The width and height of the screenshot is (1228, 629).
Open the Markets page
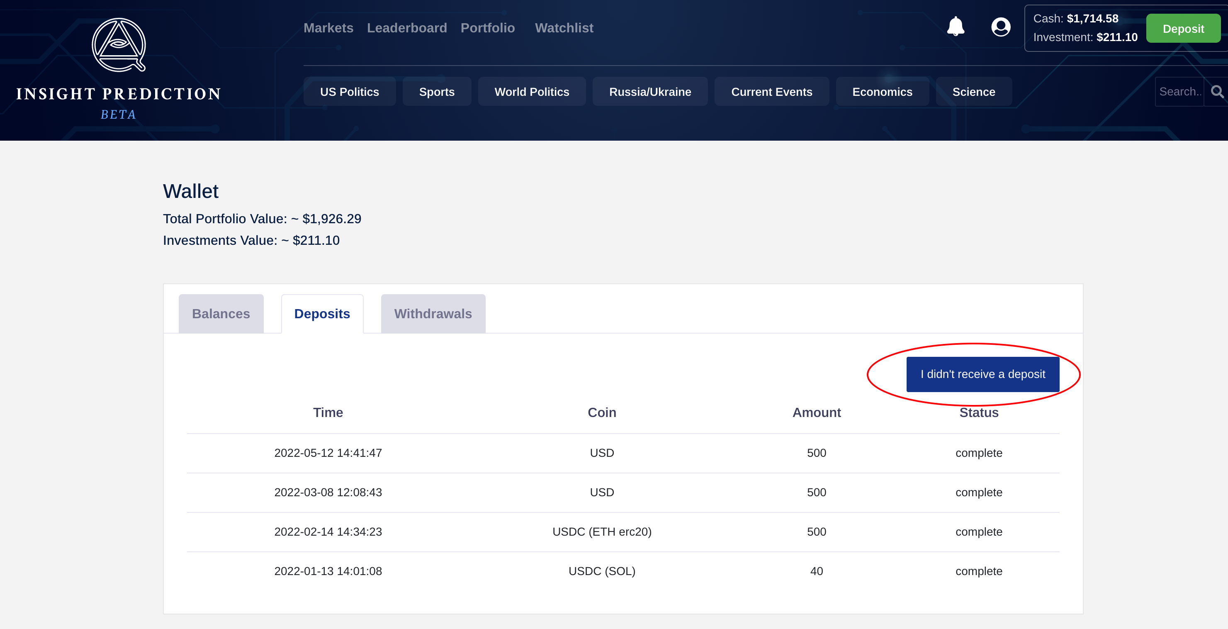[x=328, y=28]
